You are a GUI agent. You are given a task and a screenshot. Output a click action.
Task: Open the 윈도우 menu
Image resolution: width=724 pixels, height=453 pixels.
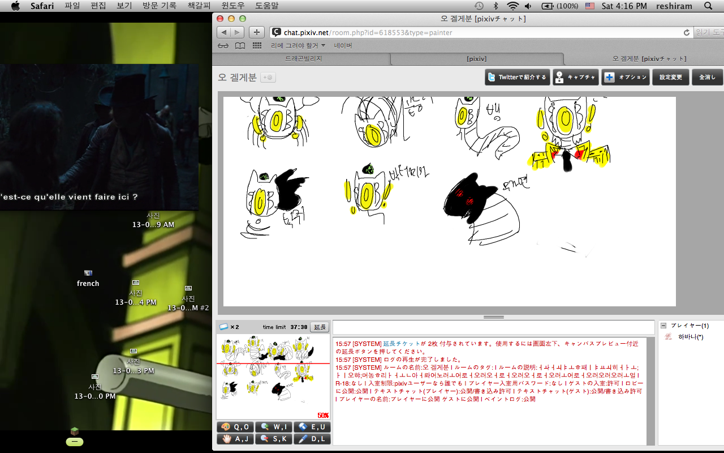(232, 6)
